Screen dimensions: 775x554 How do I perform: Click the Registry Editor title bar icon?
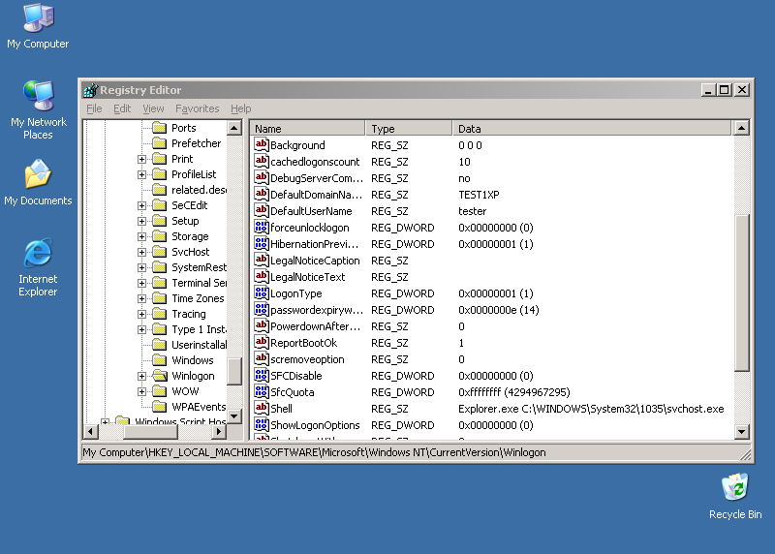pos(90,90)
